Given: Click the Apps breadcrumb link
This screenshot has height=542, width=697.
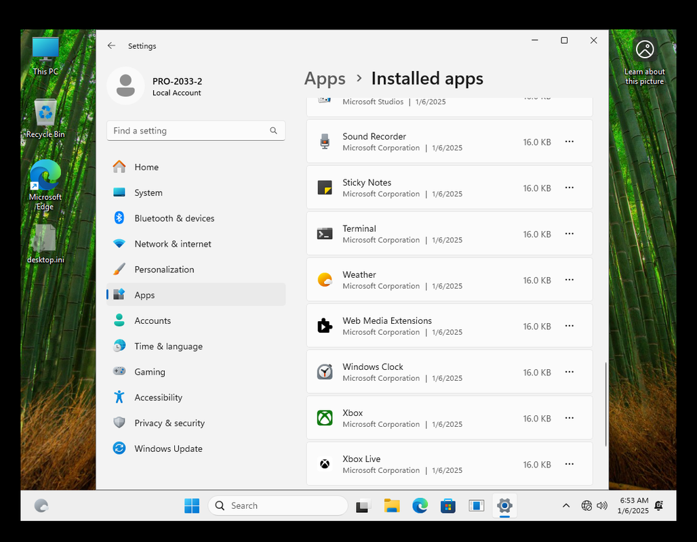Looking at the screenshot, I should click(x=325, y=79).
